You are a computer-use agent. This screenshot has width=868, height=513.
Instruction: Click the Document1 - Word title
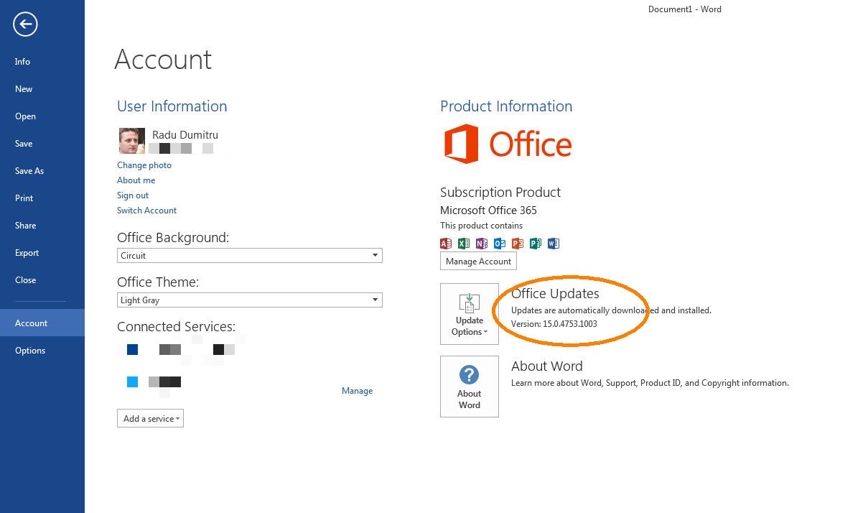(685, 9)
